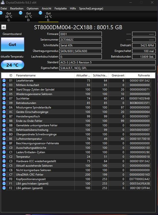Click the Gut health status button
Screen dimensions: 158x215
13,44
